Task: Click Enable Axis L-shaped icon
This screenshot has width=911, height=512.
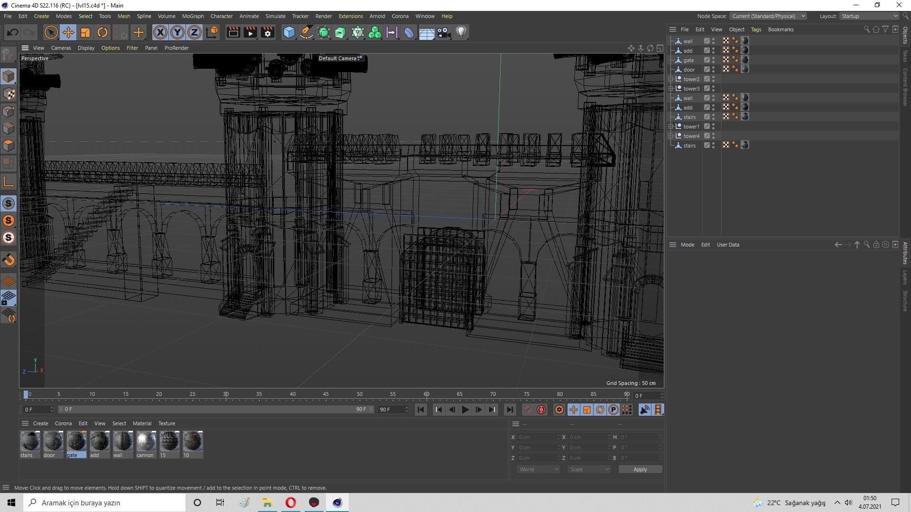Action: (x=9, y=182)
